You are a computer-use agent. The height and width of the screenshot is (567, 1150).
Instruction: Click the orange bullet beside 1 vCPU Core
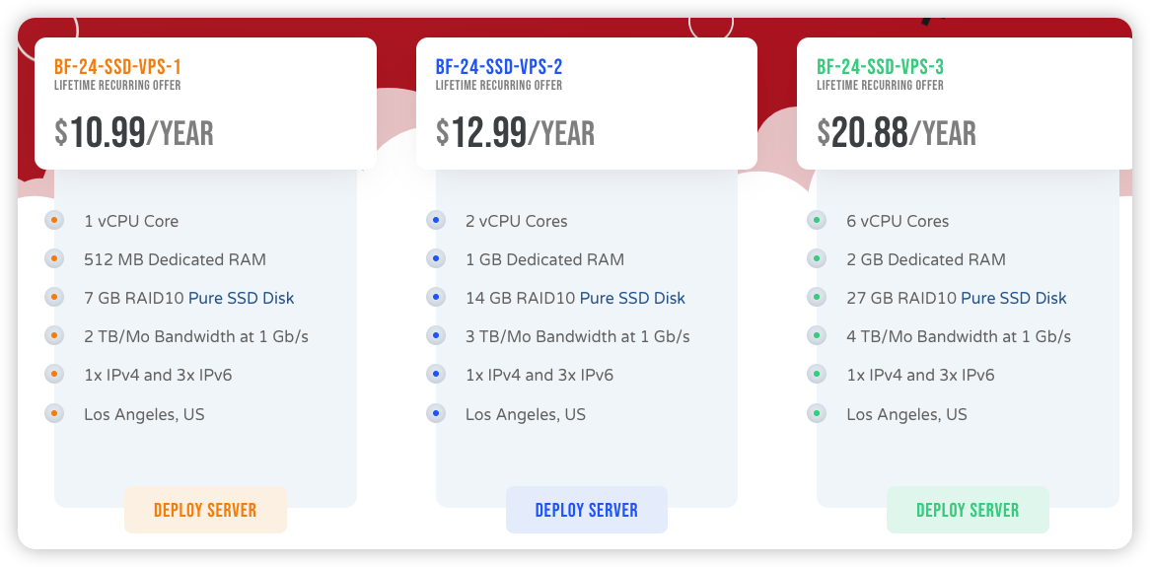tap(54, 220)
